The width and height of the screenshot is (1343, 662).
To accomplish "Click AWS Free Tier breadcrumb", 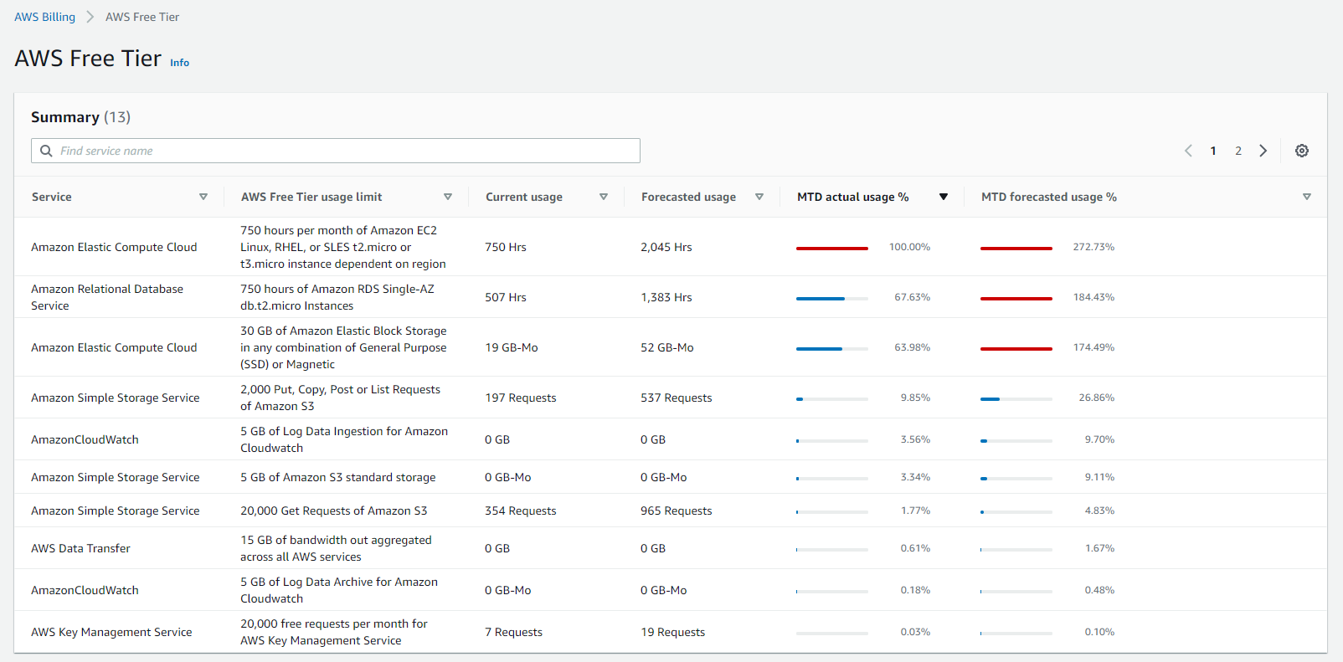I will coord(142,17).
